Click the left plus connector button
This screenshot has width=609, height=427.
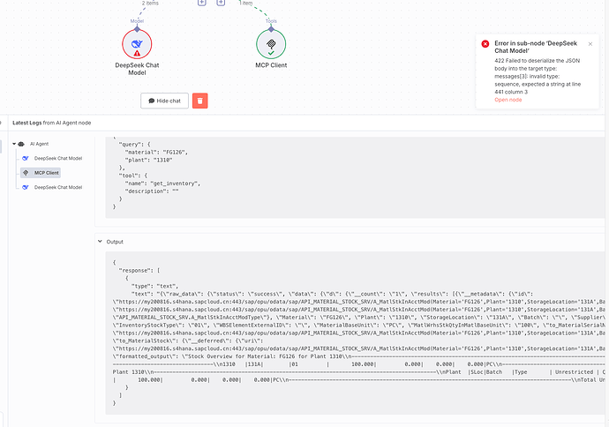(202, 3)
